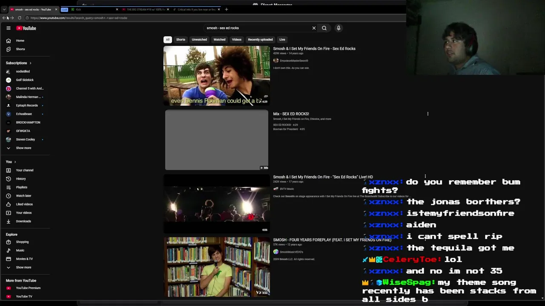The width and height of the screenshot is (545, 306).
Task: Switch to the Kick browser tab
Action: 95,9
